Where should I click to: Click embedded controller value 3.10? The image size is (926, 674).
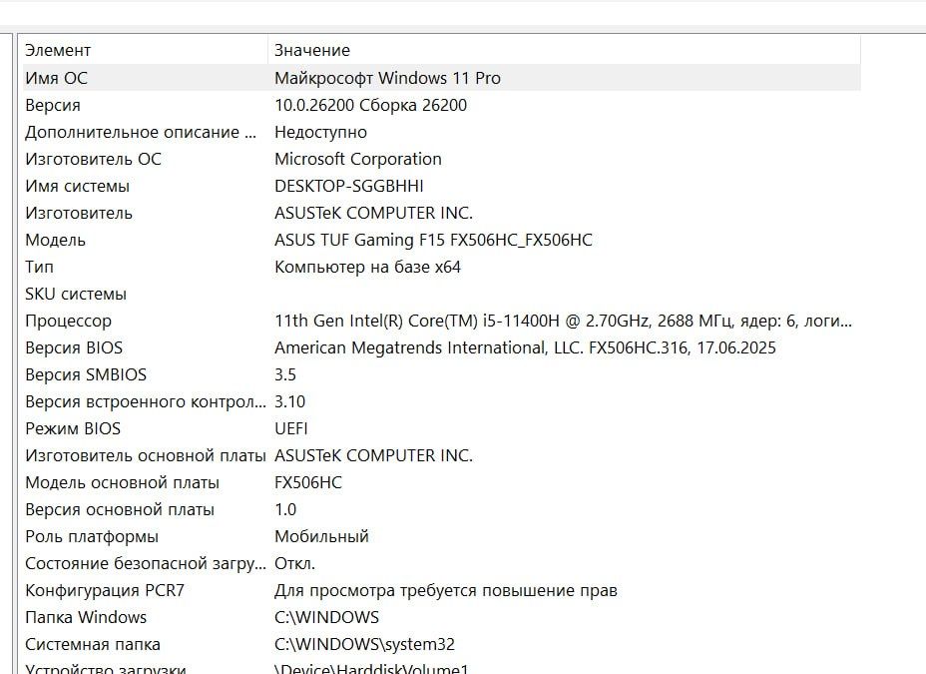click(290, 401)
